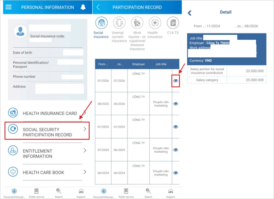
Task: Select the 07/2024 From cell
Action: click(x=103, y=150)
